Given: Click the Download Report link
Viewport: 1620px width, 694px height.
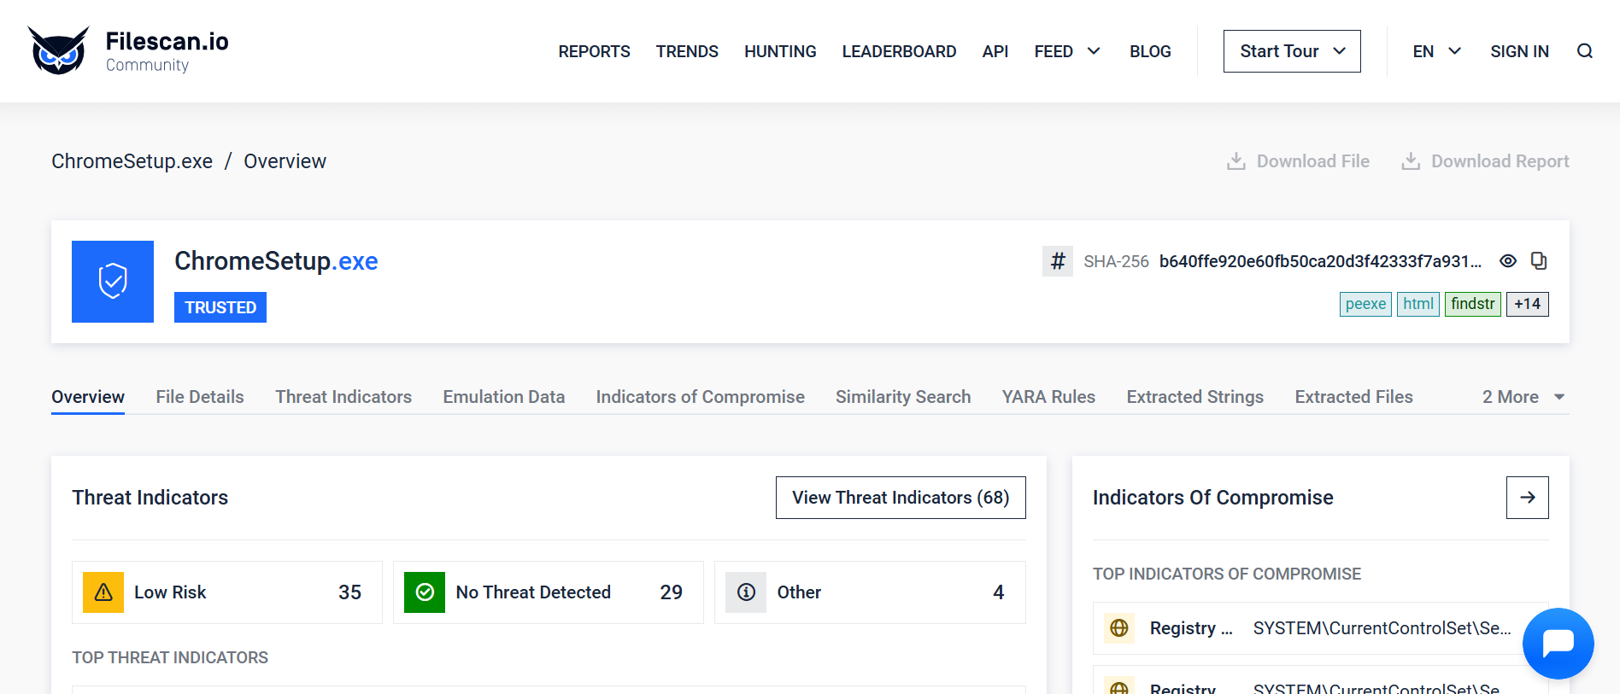Looking at the screenshot, I should point(1485,161).
